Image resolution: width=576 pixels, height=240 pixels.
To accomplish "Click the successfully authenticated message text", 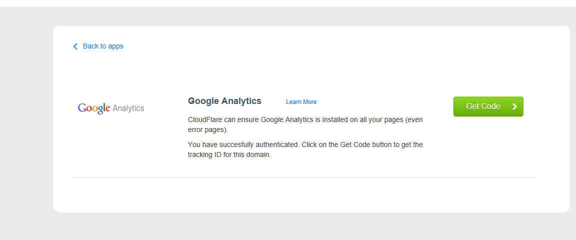I will coord(305,144).
